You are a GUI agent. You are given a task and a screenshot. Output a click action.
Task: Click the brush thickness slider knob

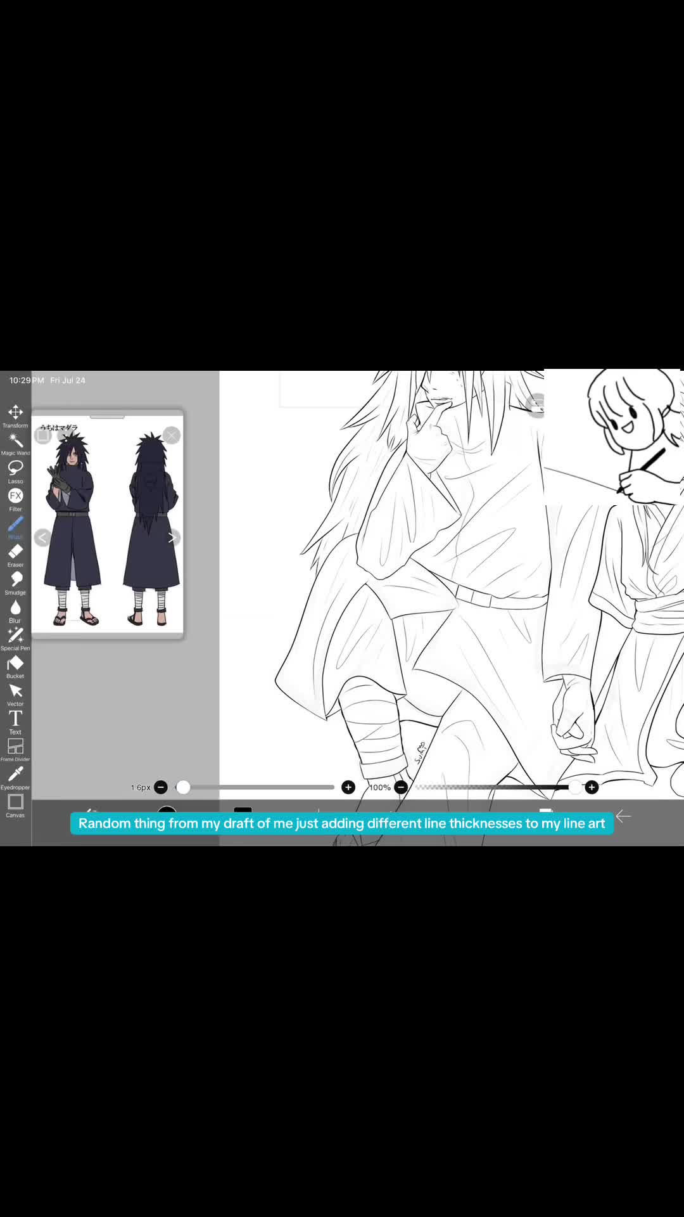[183, 787]
